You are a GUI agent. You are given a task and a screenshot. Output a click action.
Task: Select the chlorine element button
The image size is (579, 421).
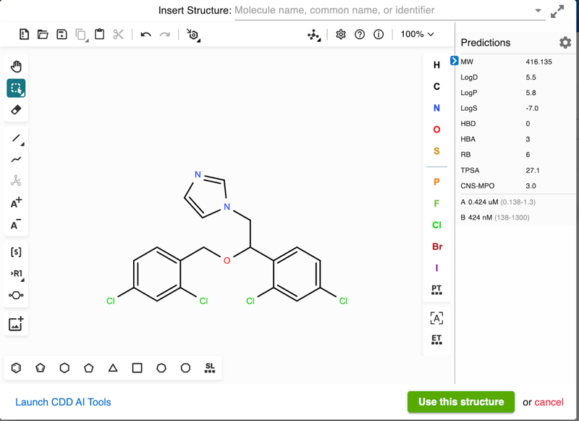(436, 225)
